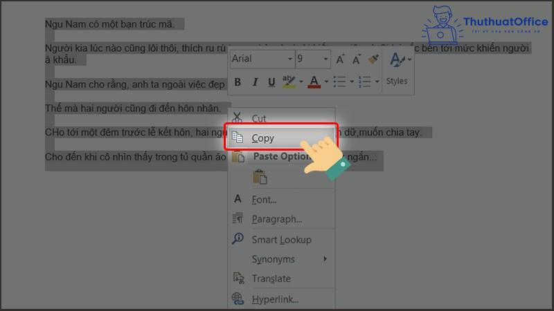The height and width of the screenshot is (311, 554).
Task: Open the font color dropdown arrow
Action: (326, 82)
